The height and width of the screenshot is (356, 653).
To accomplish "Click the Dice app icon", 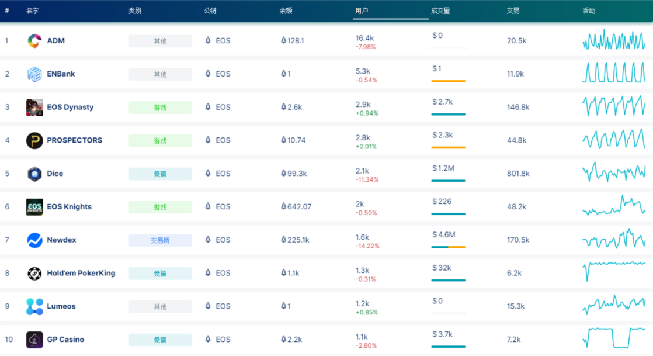I will [x=34, y=174].
